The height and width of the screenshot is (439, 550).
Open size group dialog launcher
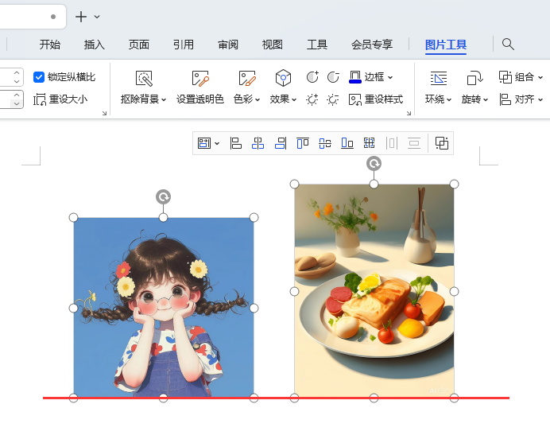(104, 113)
